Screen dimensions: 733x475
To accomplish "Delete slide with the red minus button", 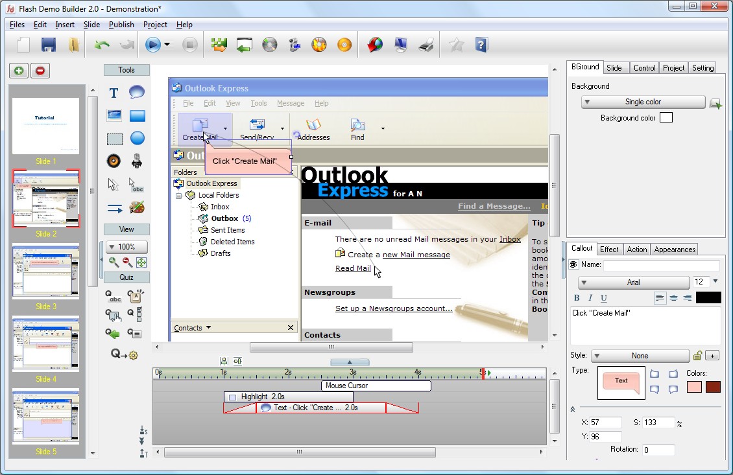I will point(40,71).
